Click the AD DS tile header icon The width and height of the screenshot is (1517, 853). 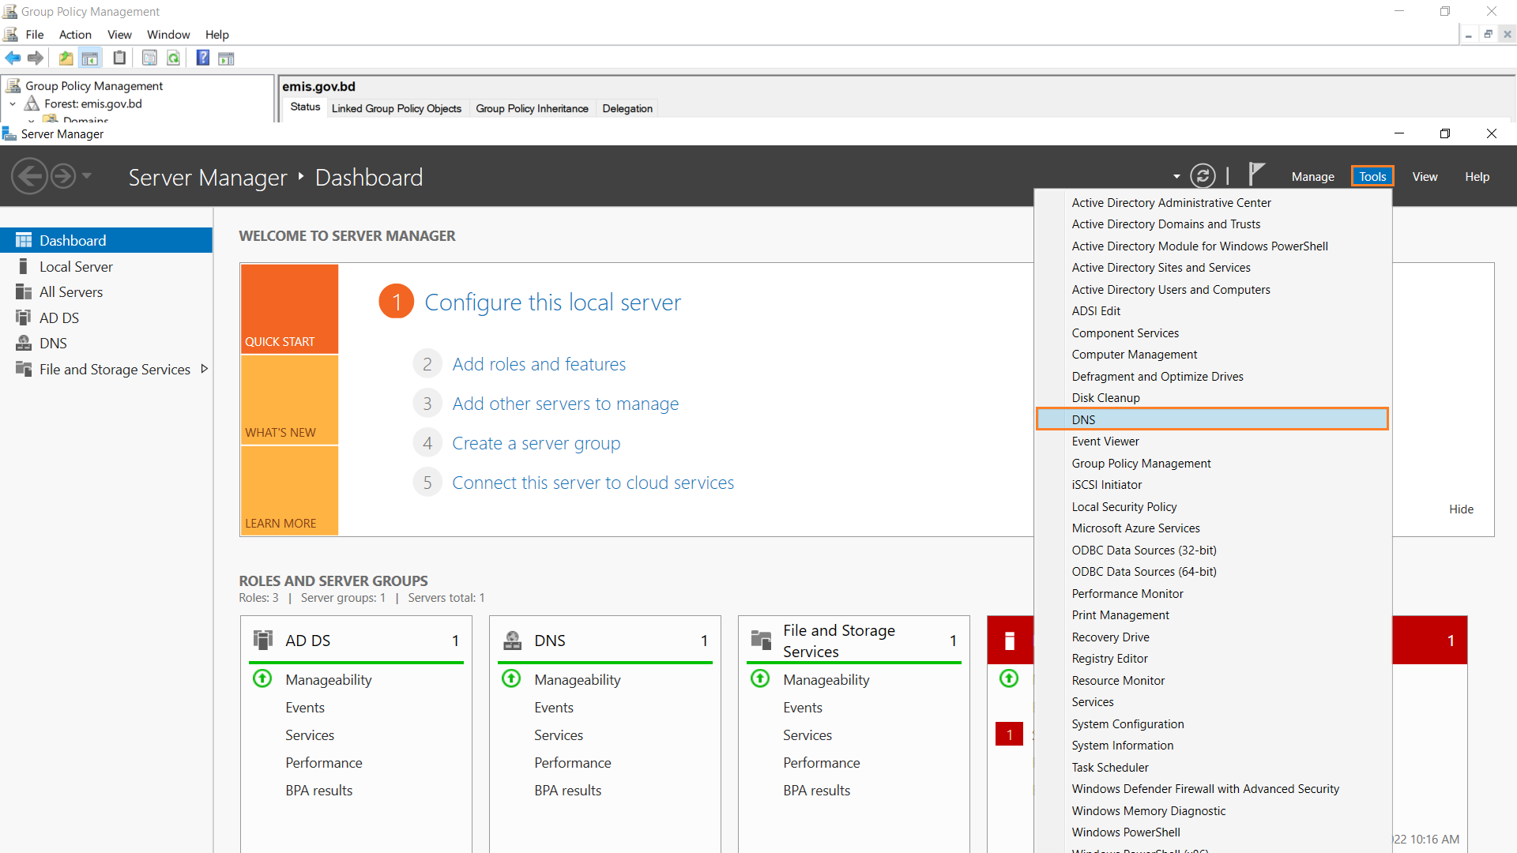click(x=263, y=640)
